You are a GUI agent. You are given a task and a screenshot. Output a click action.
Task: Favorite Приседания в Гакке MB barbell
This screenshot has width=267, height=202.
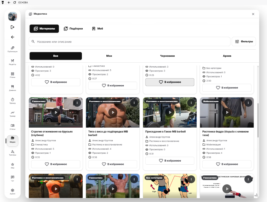(170, 161)
